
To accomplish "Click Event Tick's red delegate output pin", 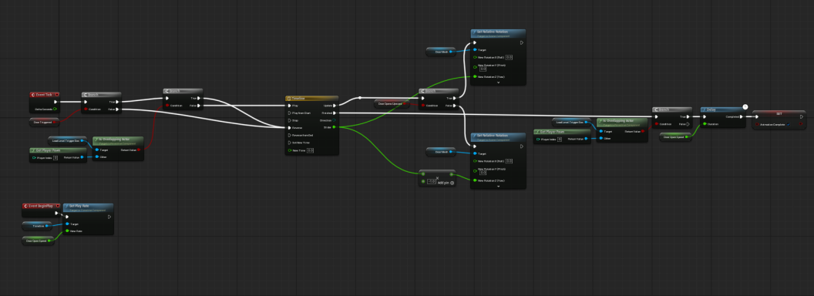I will 56,95.
